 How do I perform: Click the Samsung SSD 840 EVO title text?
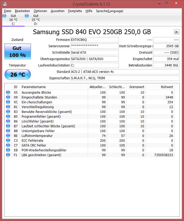pos(92,32)
